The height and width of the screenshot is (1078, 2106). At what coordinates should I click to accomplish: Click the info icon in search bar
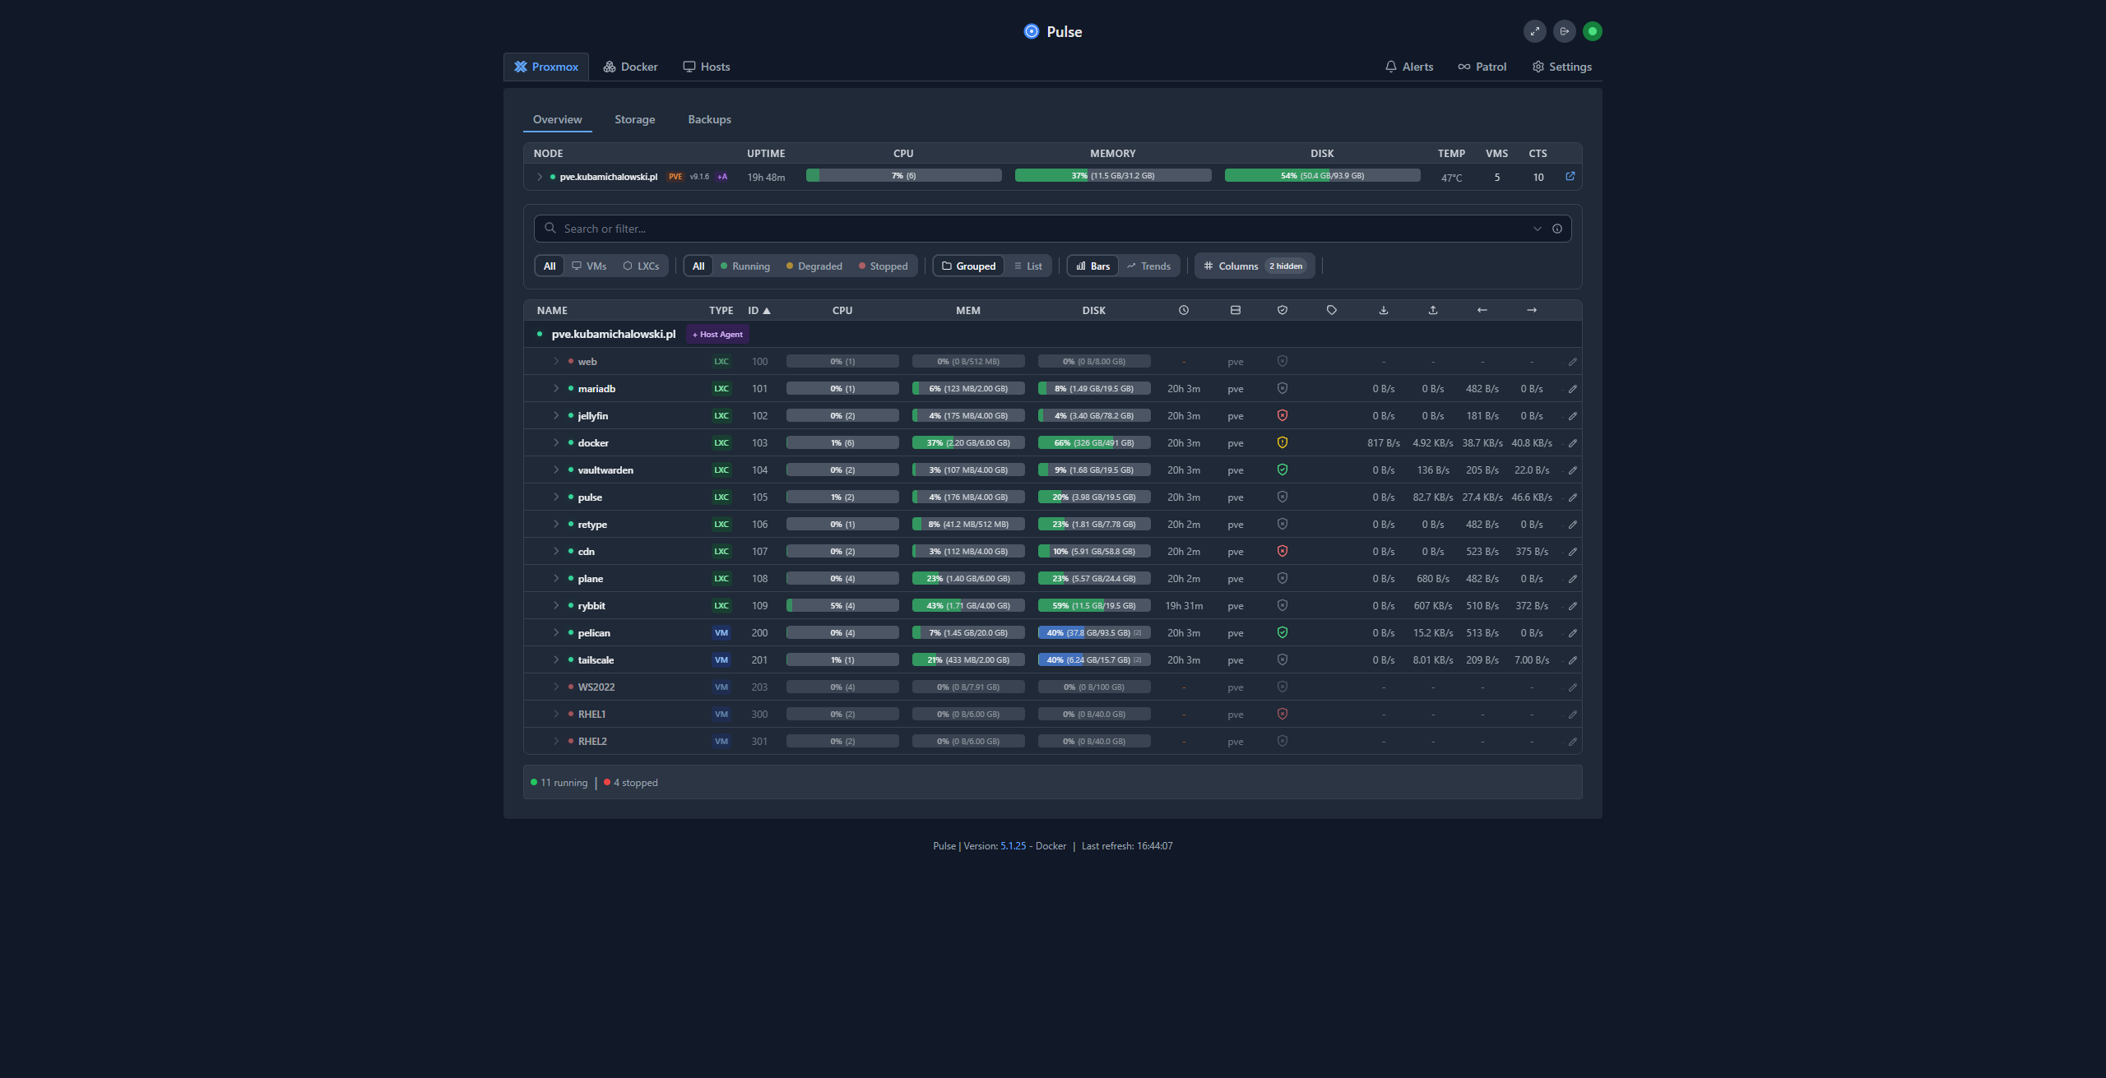click(x=1556, y=229)
